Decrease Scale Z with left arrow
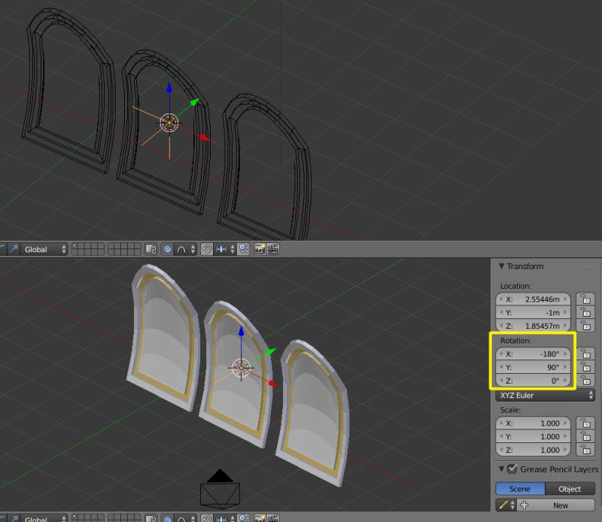The width and height of the screenshot is (602, 522). click(501, 450)
